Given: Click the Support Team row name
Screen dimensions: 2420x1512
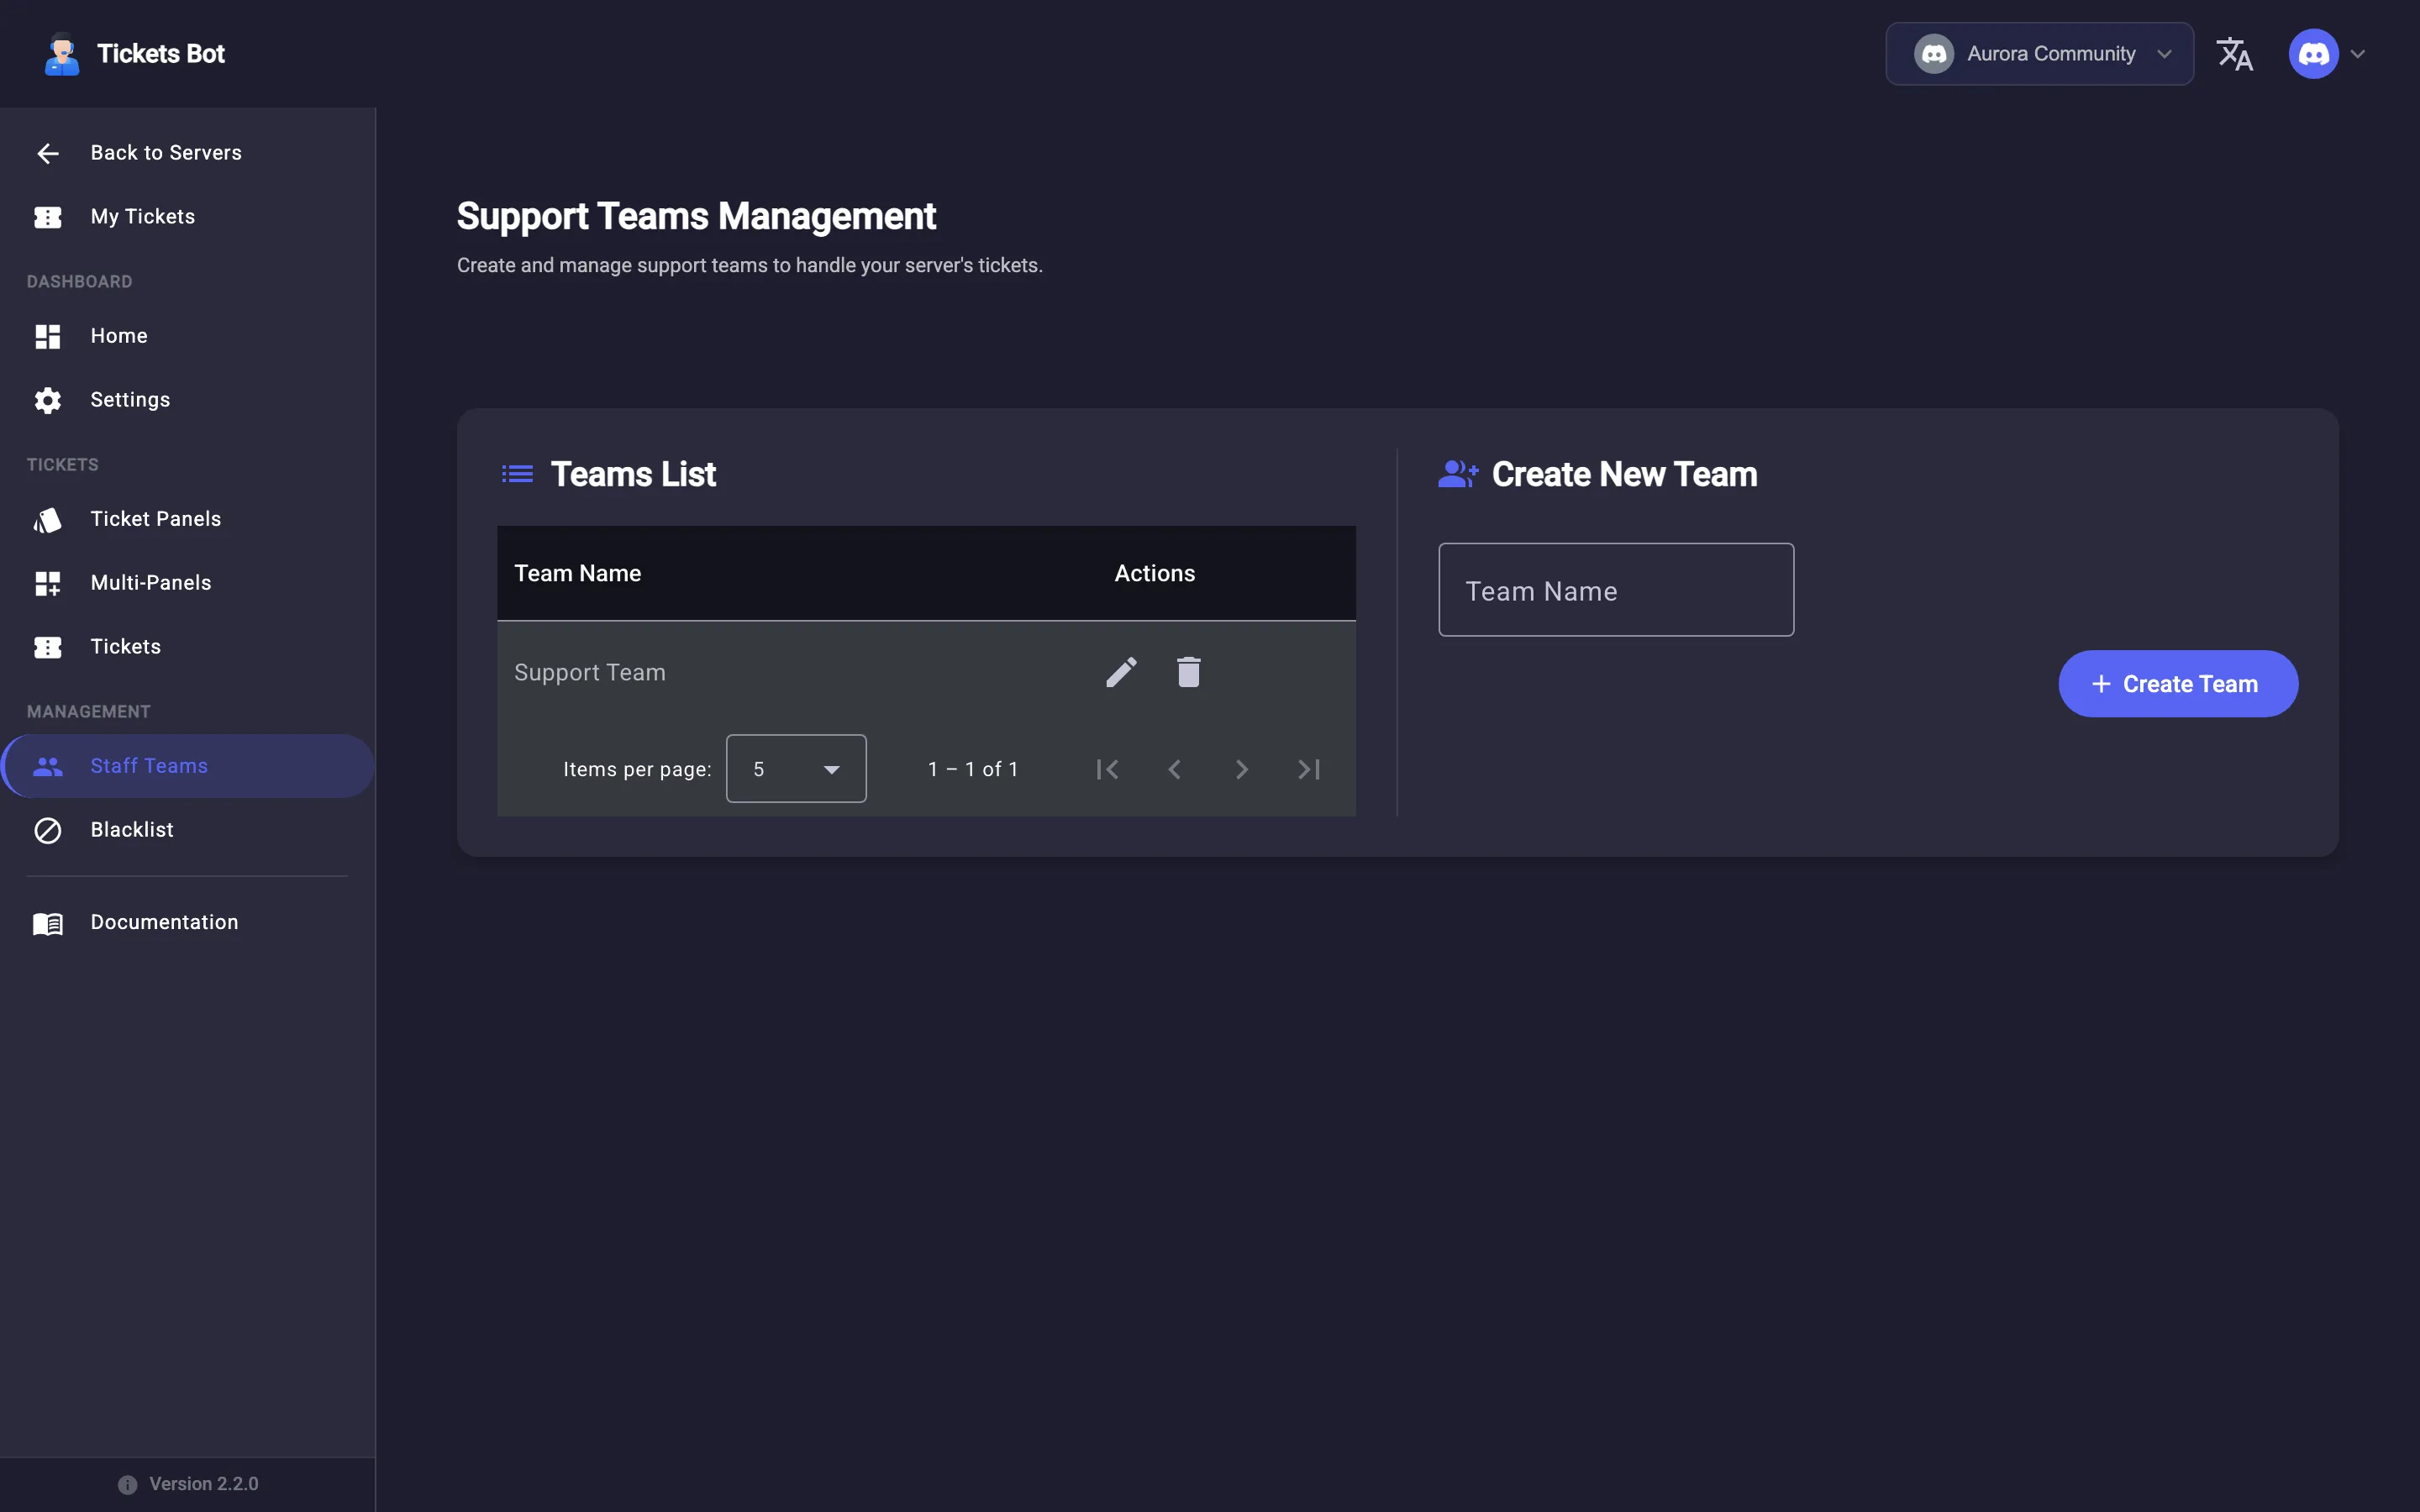Looking at the screenshot, I should click(590, 673).
